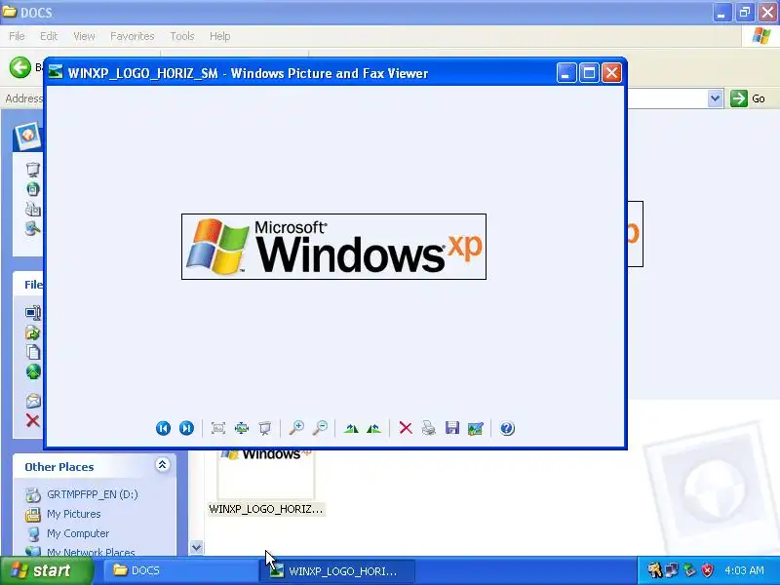This screenshot has height=585, width=780.
Task: Click the order prints online task icon
Action: coord(33,189)
